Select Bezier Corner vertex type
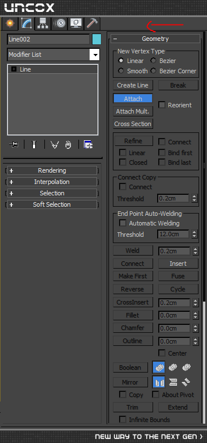 [153, 70]
